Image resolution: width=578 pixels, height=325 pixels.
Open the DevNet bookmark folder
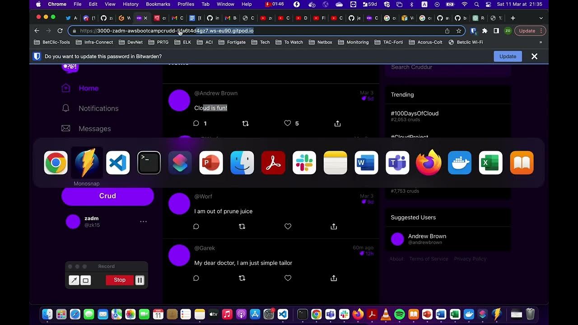[x=131, y=42]
